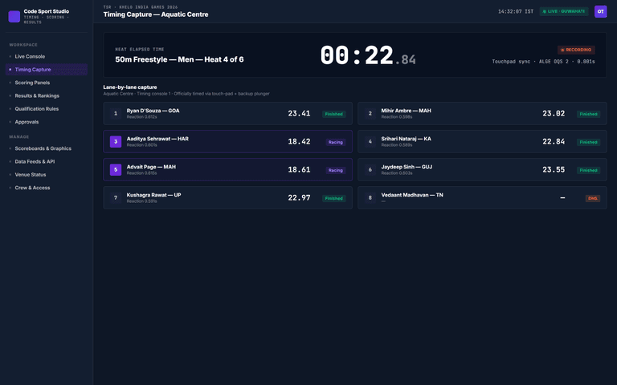Click Finished badge for Mihir Ambre
The image size is (617, 385).
click(588, 114)
